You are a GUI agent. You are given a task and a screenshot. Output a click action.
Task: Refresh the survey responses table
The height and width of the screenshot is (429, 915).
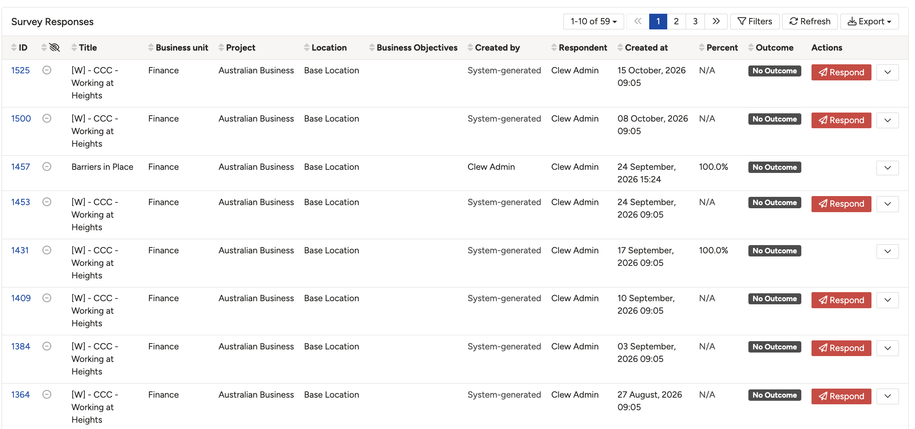(810, 21)
